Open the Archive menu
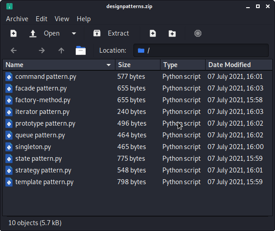The image size is (275, 231). (17, 19)
